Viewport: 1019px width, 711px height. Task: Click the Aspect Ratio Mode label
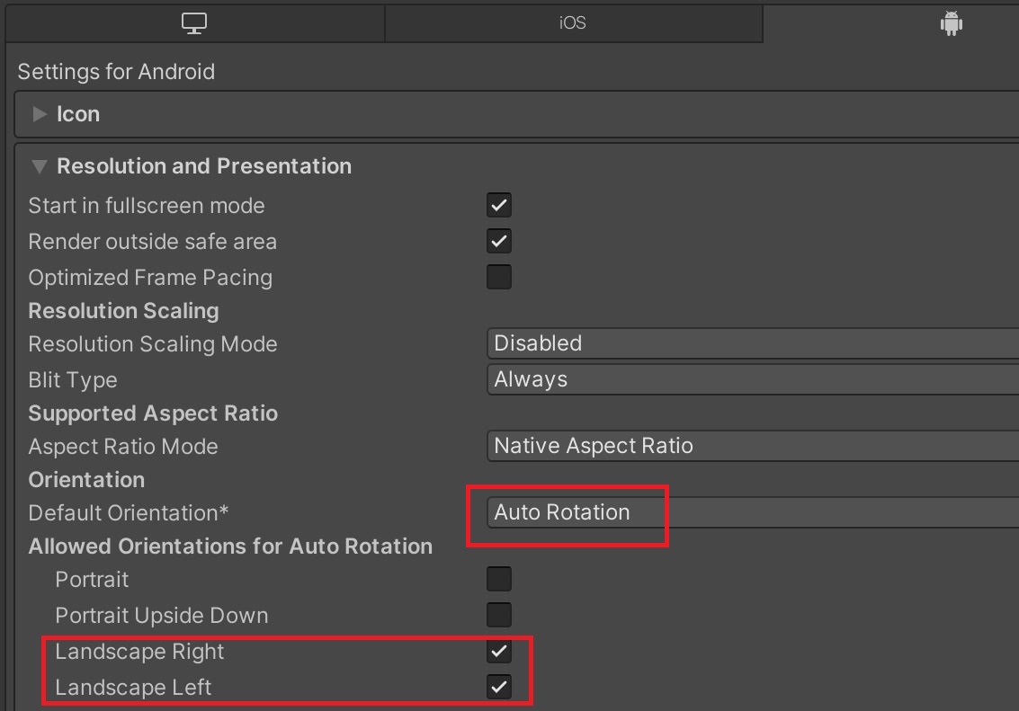click(x=123, y=447)
